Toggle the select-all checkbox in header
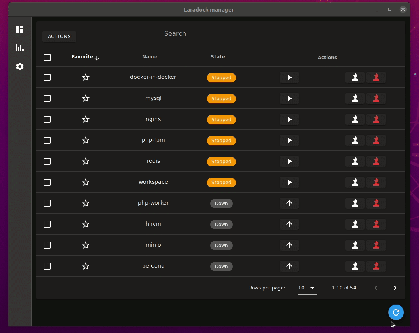The height and width of the screenshot is (333, 419). [x=47, y=58]
